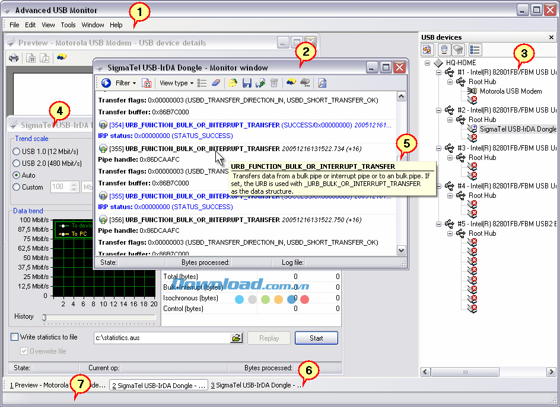This screenshot has height=407, width=560.
Task: Switch to tab 3 SigmaTel USB-IrDA Dongle
Action: click(256, 385)
